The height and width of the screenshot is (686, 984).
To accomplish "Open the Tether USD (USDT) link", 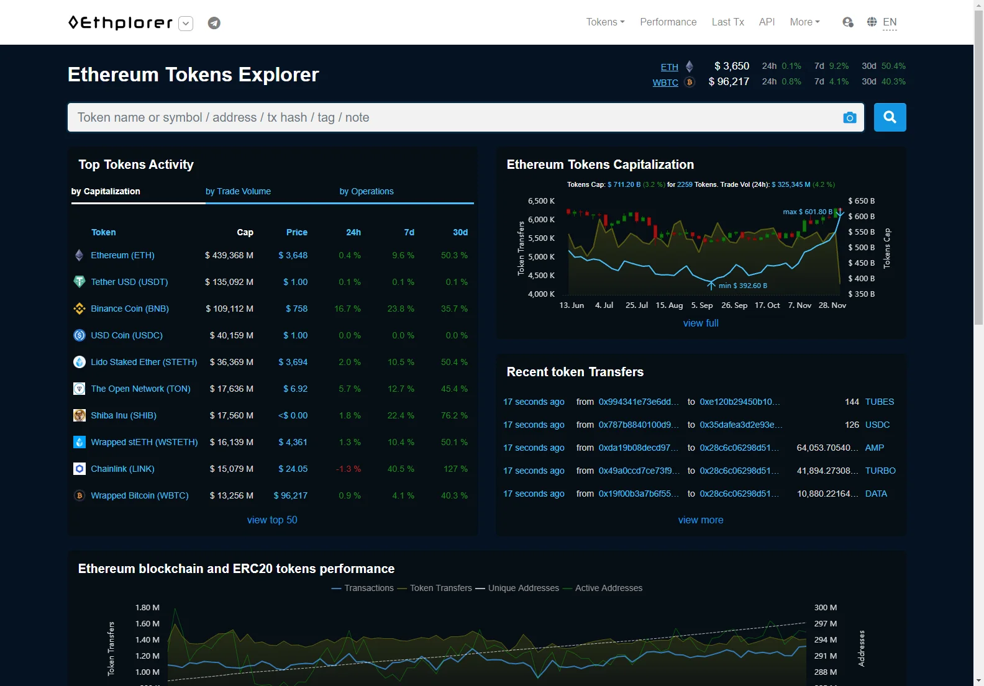I will [x=129, y=282].
